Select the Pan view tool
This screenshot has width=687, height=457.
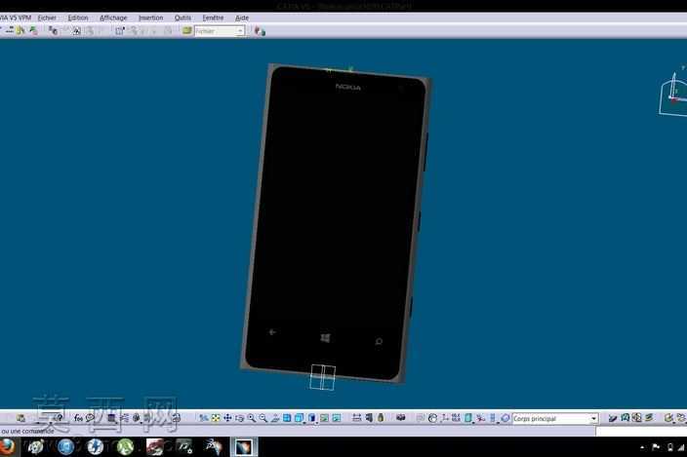pyautogui.click(x=227, y=418)
